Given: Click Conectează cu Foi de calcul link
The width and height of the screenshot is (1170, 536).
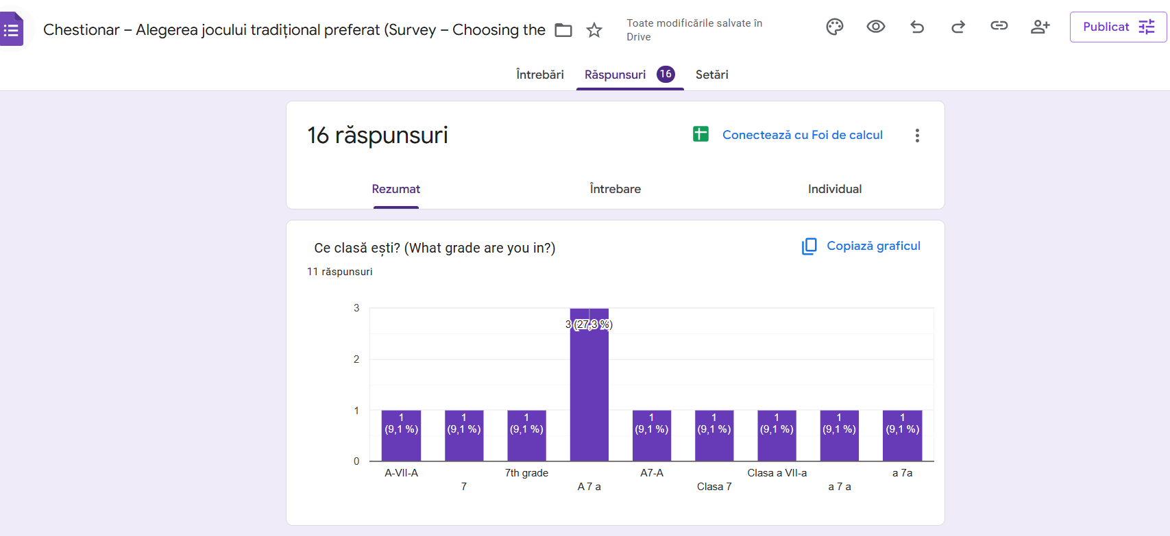Looking at the screenshot, I should [x=802, y=135].
